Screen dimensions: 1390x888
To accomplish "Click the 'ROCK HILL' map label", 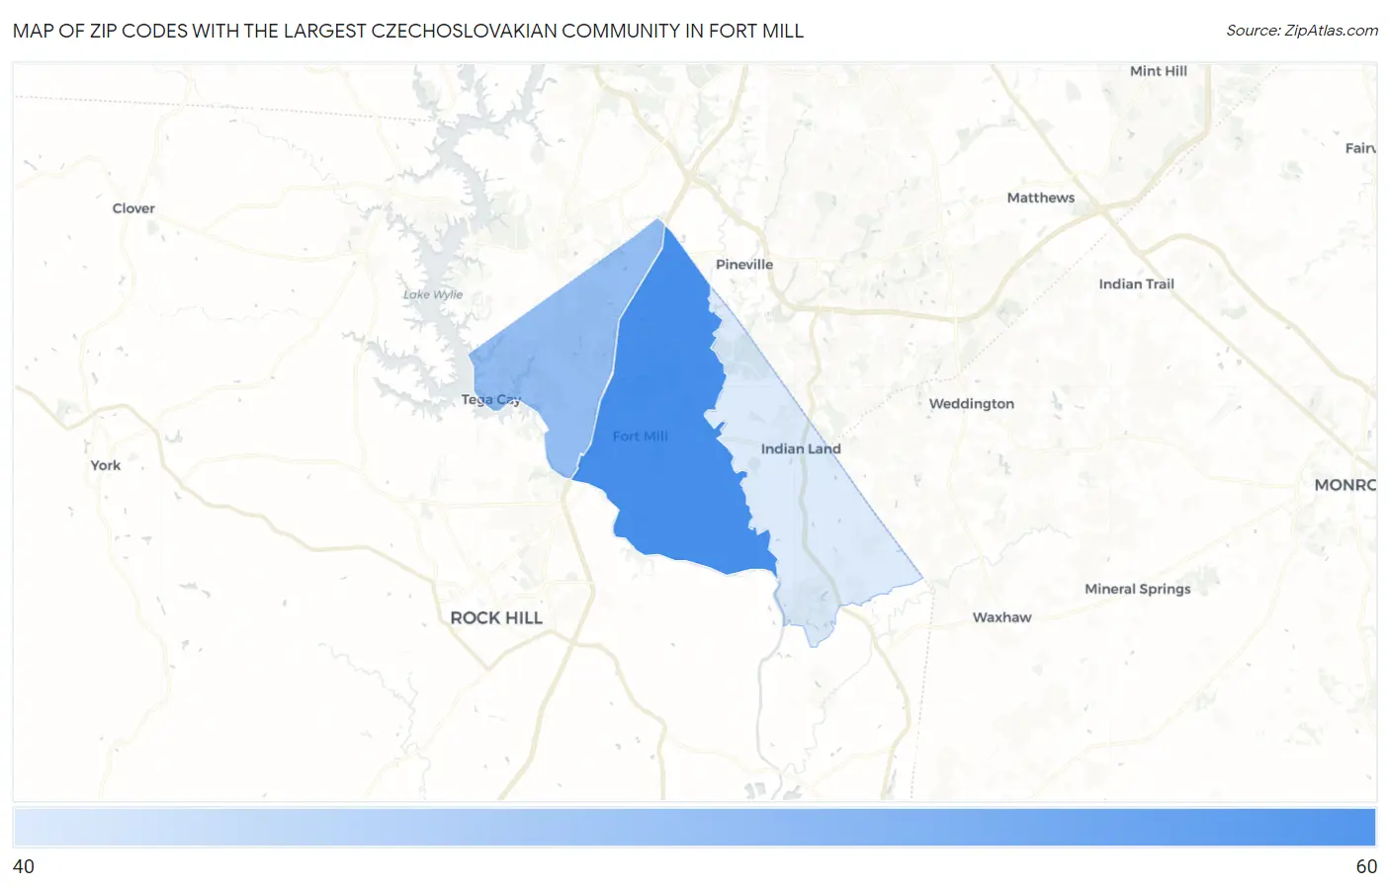I will pyautogui.click(x=496, y=617).
